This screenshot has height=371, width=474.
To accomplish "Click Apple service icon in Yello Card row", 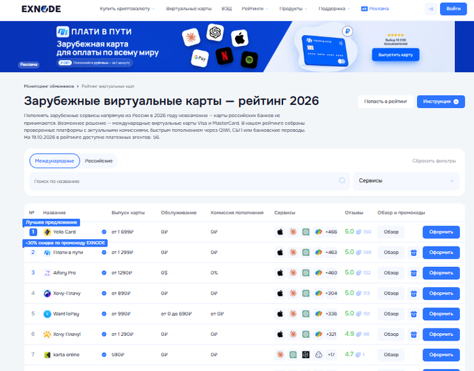I will tap(280, 232).
